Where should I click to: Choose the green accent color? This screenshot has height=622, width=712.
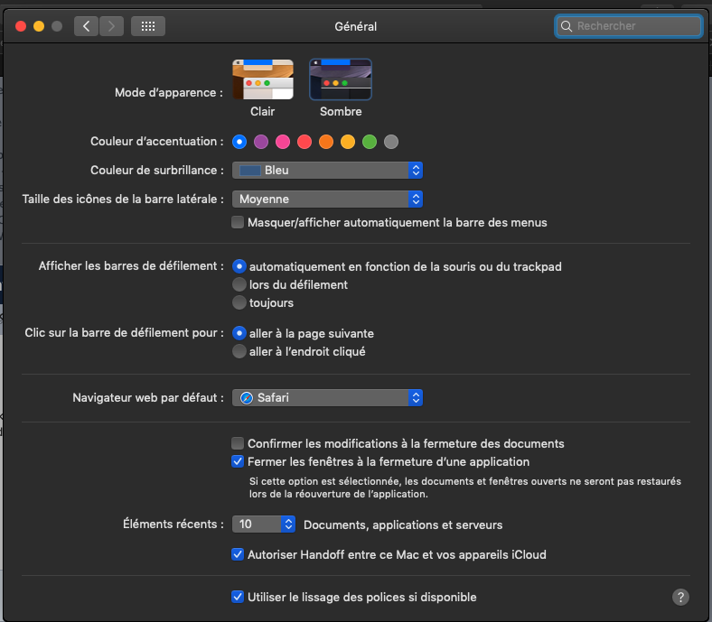pos(370,142)
